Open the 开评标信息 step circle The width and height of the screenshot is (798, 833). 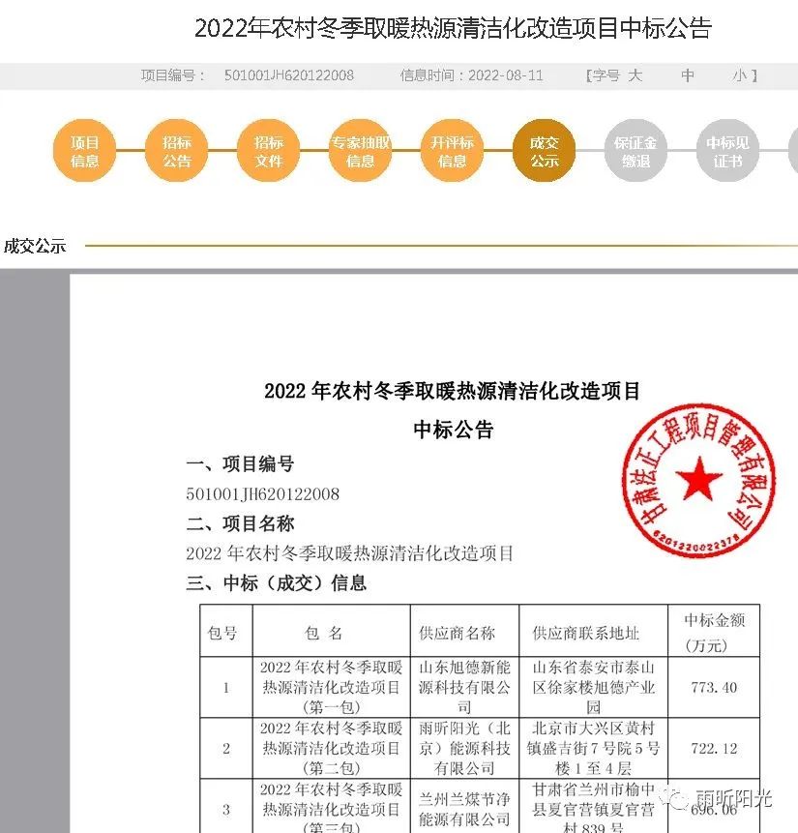coord(452,152)
